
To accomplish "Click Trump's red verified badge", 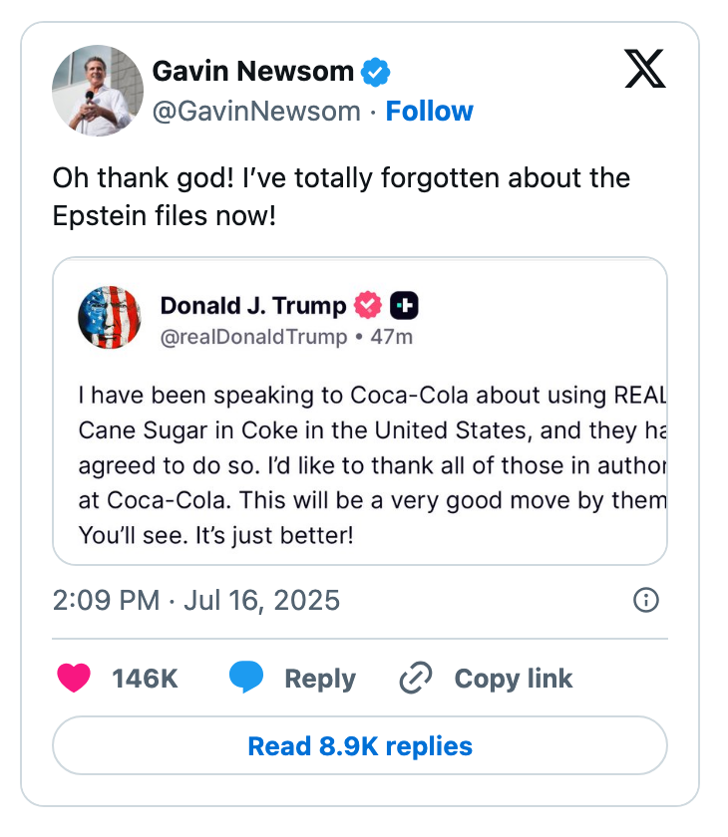I will [x=368, y=305].
